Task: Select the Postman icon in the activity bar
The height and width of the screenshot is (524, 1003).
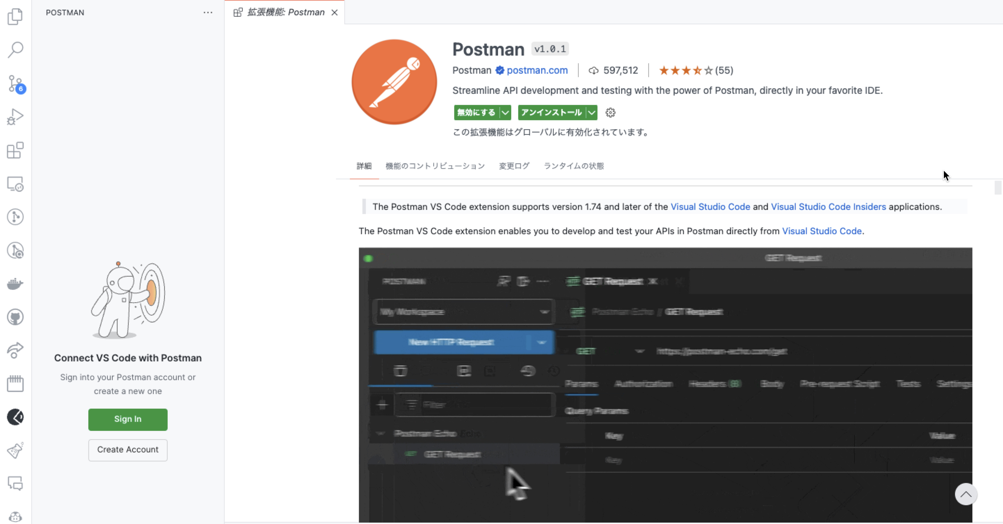Action: tap(16, 417)
